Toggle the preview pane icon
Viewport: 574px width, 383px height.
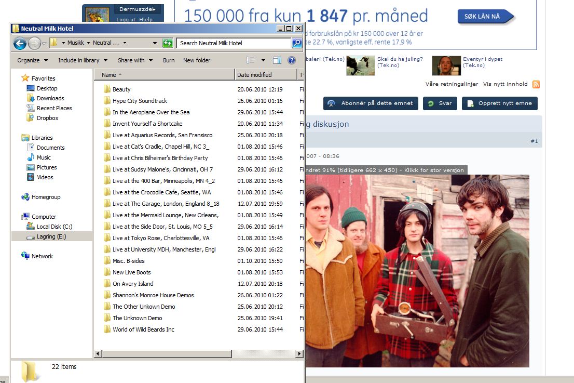tap(277, 60)
